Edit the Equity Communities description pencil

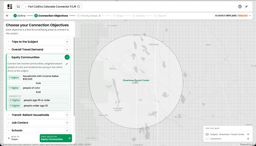coord(66,64)
